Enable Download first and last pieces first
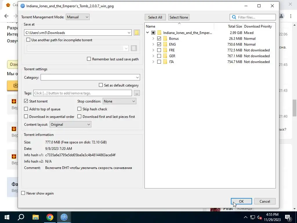Viewport: 297px width, 223px height. point(79,116)
